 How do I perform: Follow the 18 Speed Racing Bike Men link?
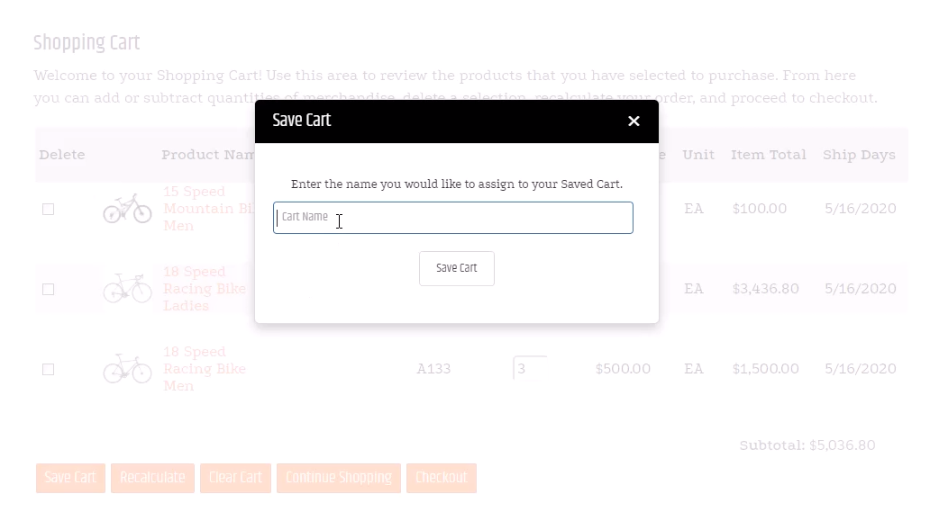205,369
